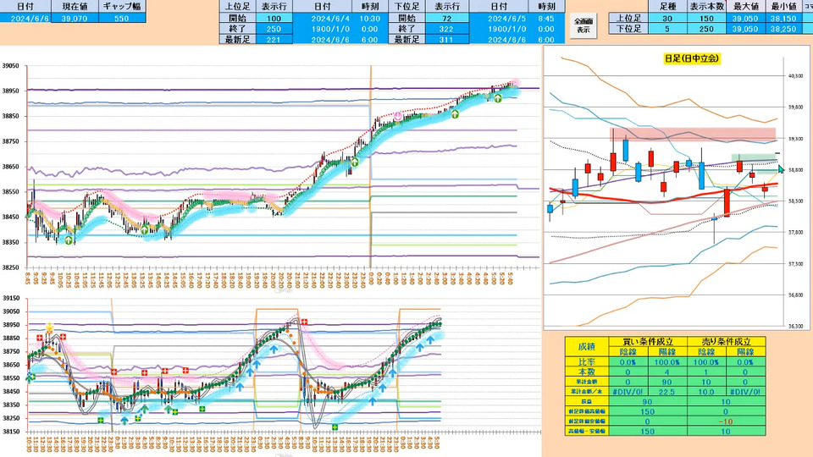Click the 40,300 axis label on daily chart
813x457 pixels.
point(795,76)
